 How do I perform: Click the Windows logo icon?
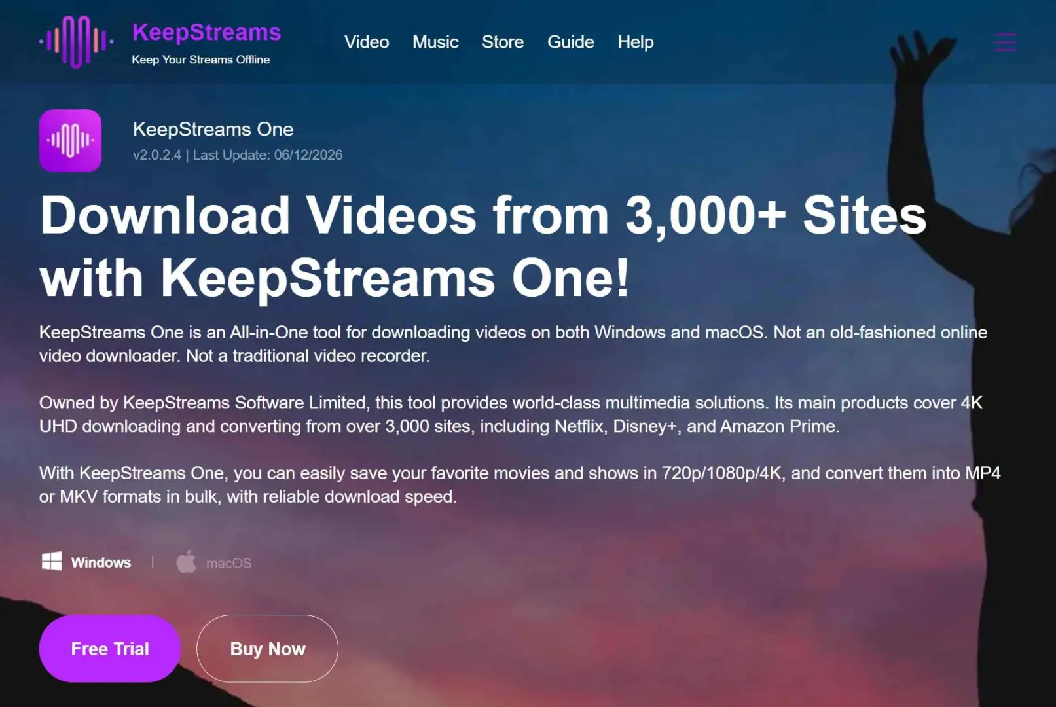(52, 561)
